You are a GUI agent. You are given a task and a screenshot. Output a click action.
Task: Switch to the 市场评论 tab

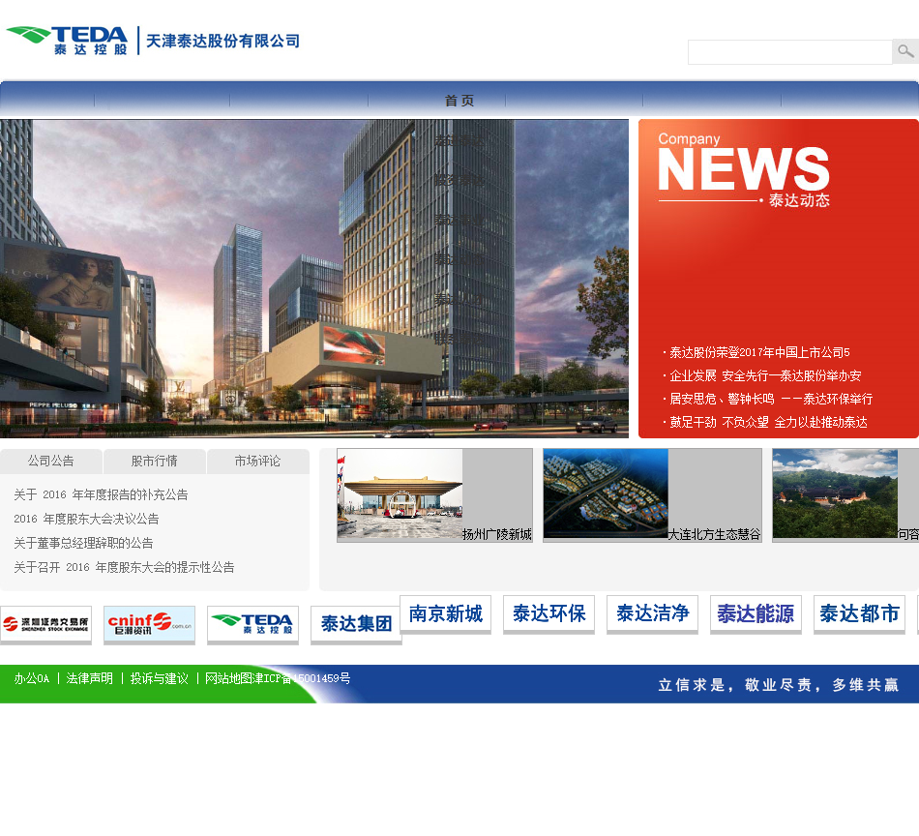[258, 462]
